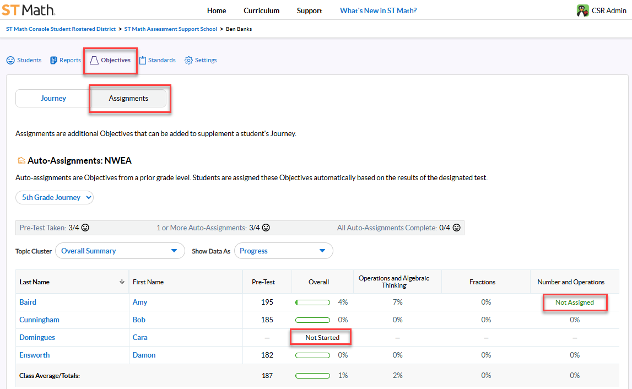This screenshot has height=389, width=632.
Task: Switch to the Journey view
Action: pyautogui.click(x=53, y=98)
